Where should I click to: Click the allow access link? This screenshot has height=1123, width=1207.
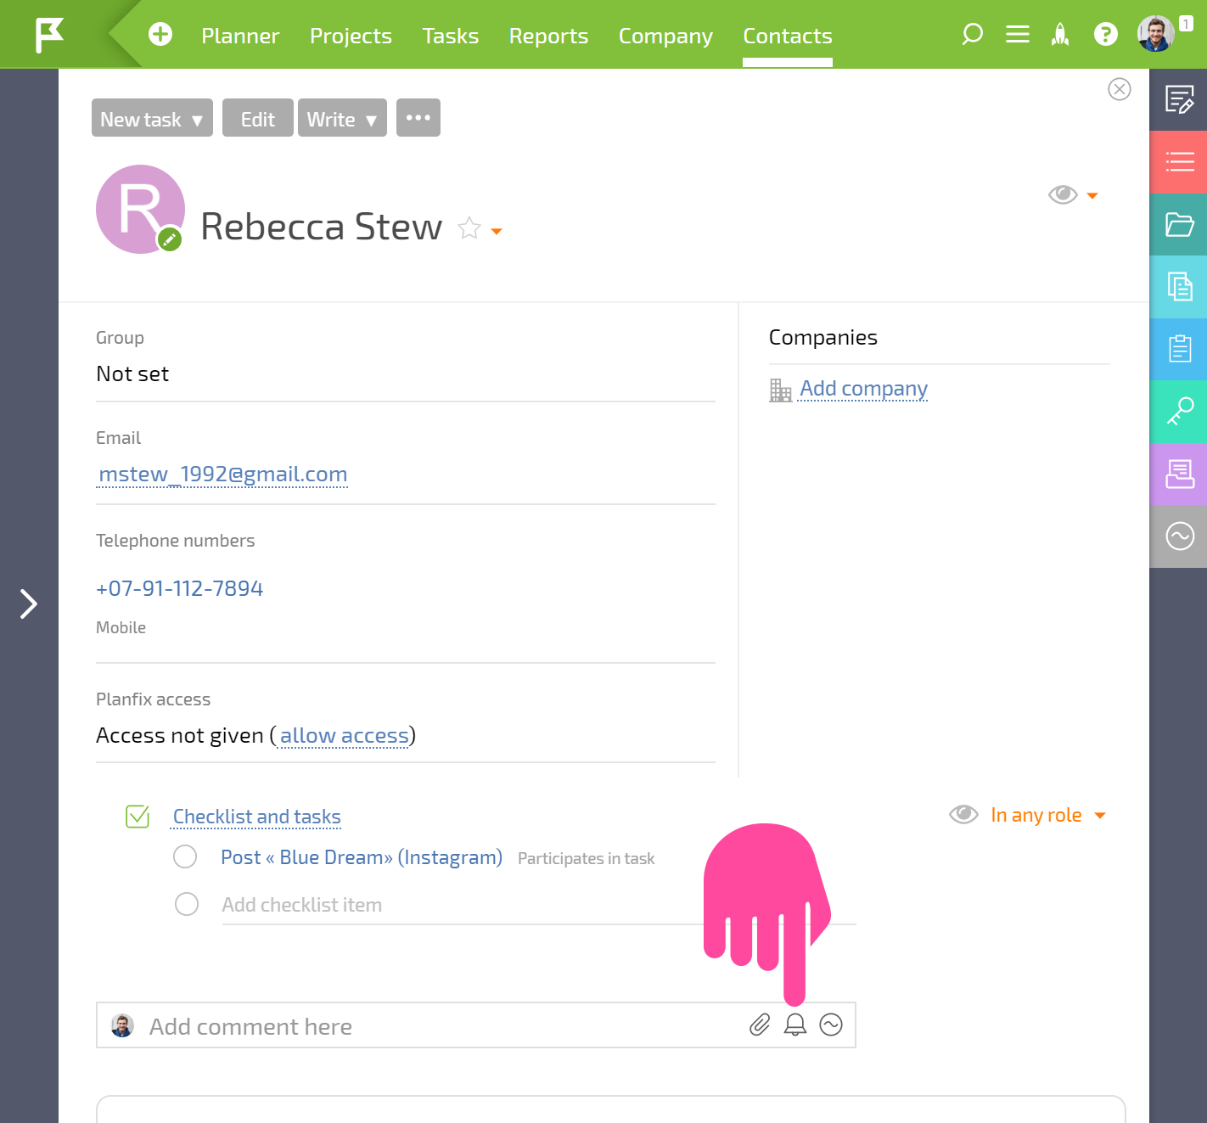[x=345, y=735]
